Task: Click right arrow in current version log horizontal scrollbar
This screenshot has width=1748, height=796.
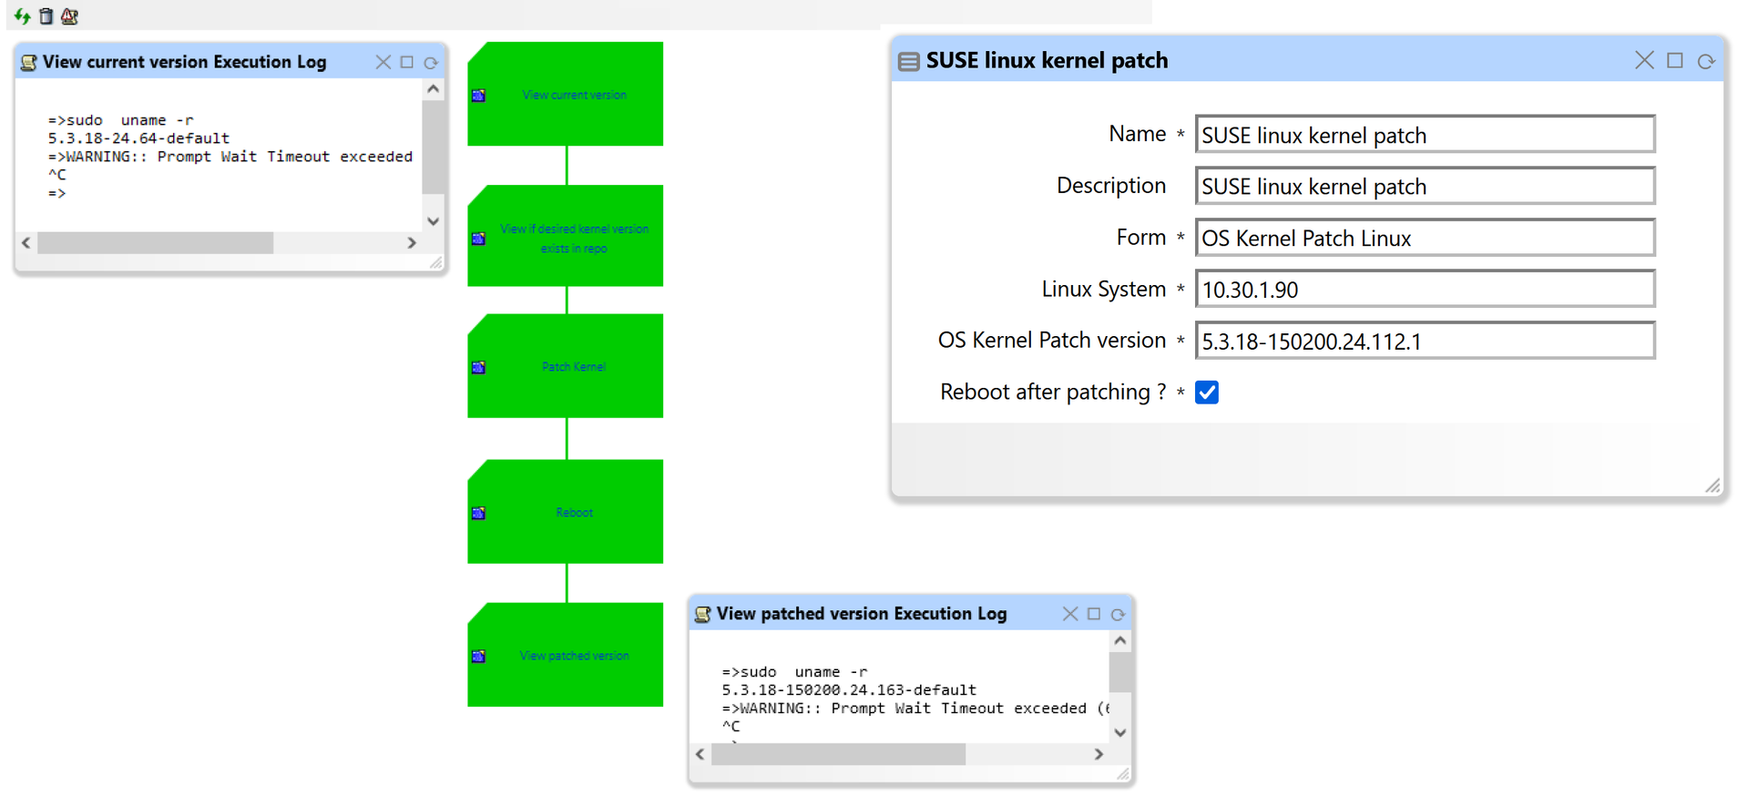Action: pyautogui.click(x=412, y=243)
